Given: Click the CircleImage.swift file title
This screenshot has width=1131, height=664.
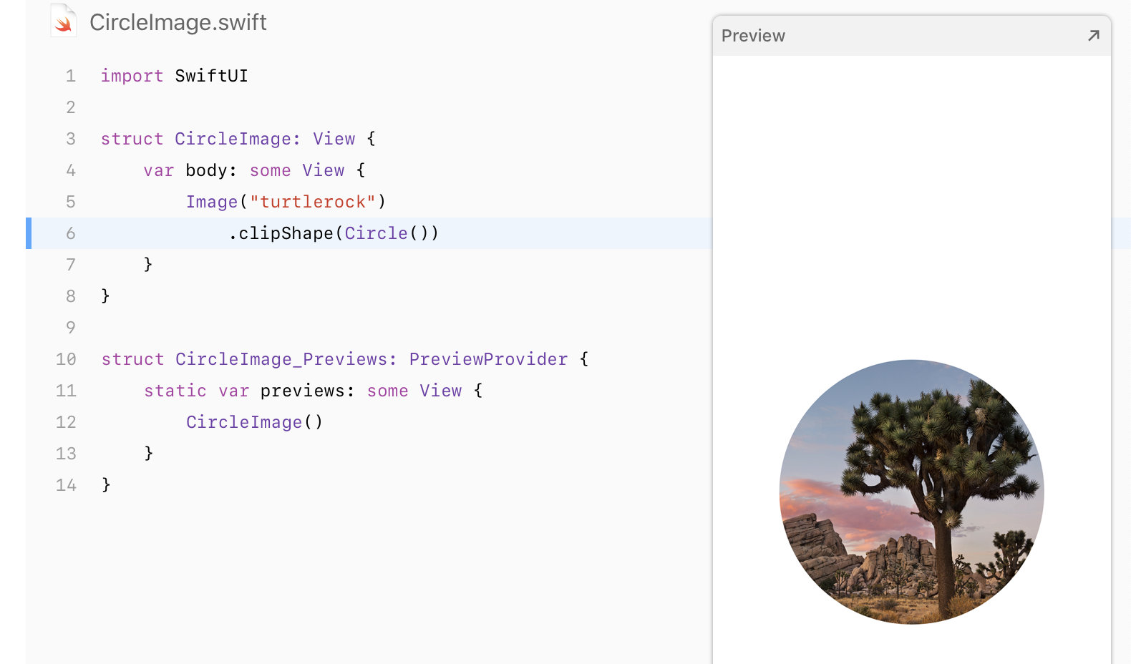Looking at the screenshot, I should pos(178,22).
